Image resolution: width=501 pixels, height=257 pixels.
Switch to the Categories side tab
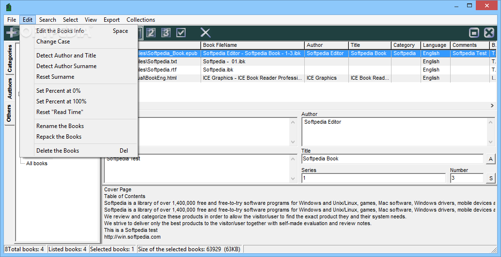10,58
